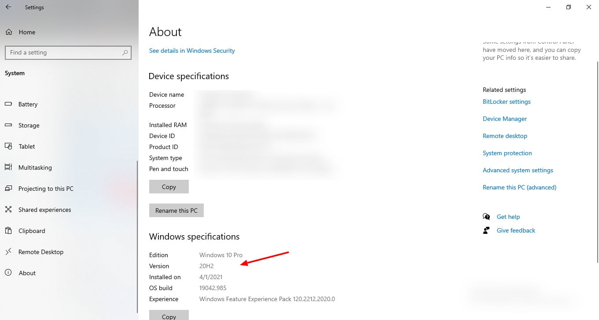Click the edition value Windows 10 Pro
Image resolution: width=599 pixels, height=320 pixels.
[x=221, y=255]
